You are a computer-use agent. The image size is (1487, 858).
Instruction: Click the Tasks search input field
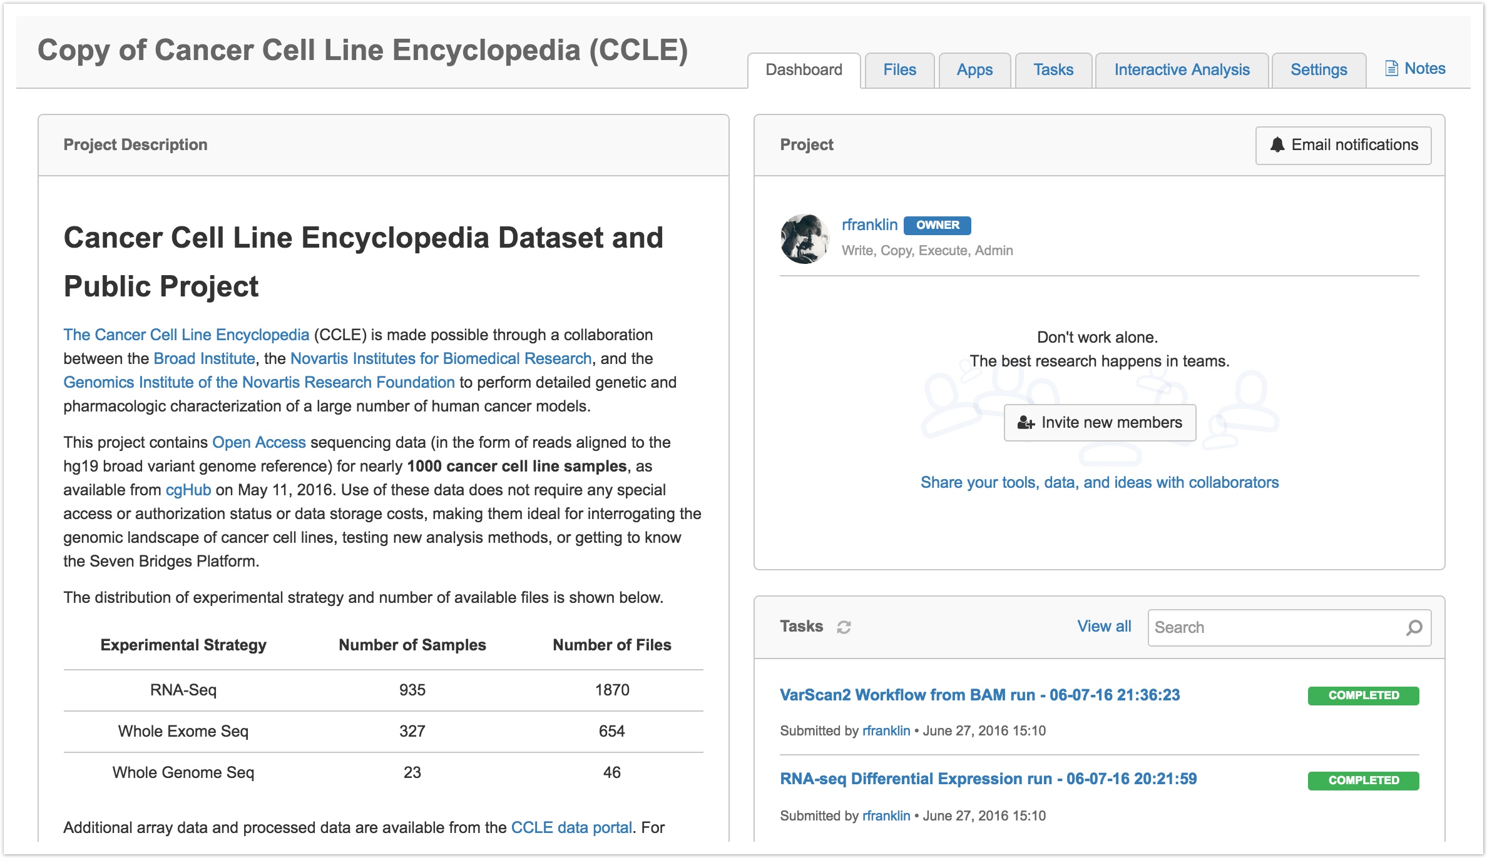[1277, 627]
